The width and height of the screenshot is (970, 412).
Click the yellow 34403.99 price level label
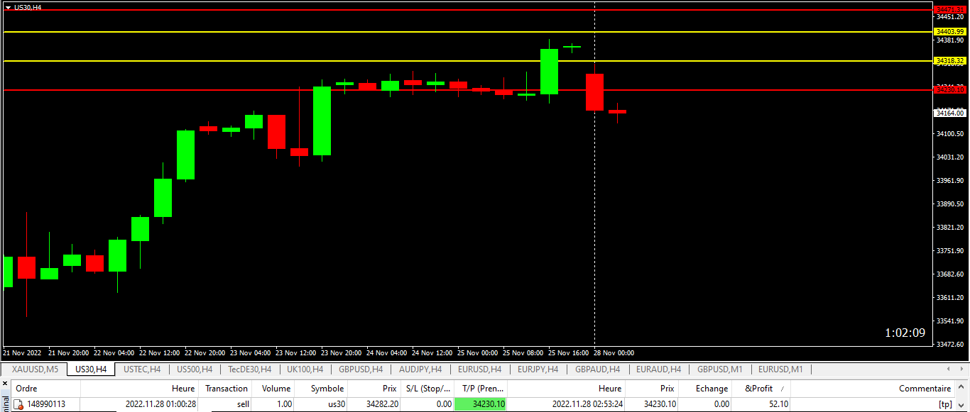pos(950,32)
